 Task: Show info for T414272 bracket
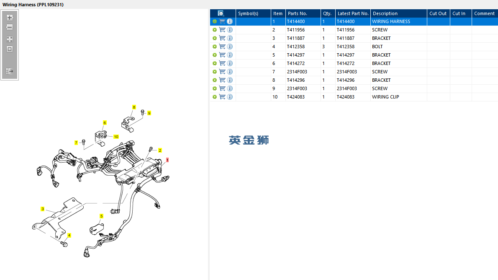click(230, 63)
